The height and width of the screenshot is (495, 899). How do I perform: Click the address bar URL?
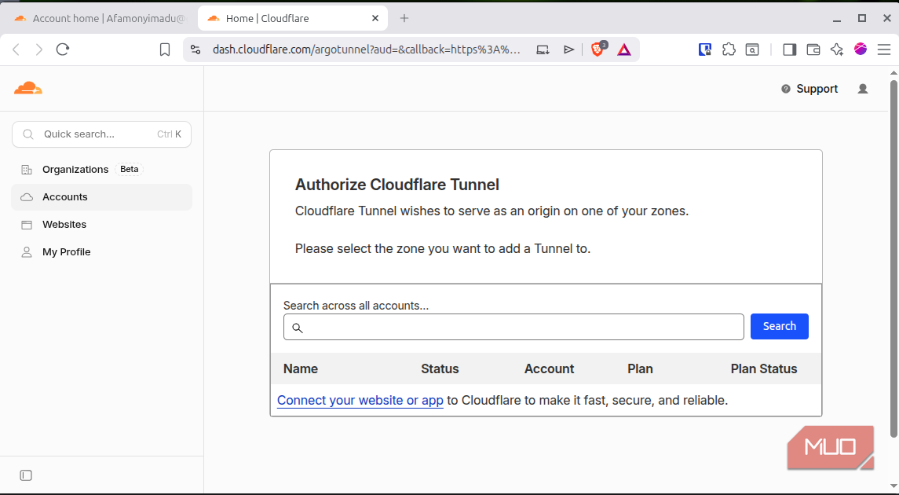367,50
